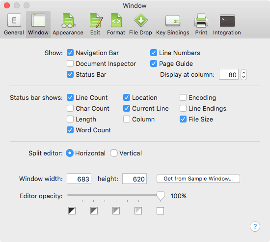Open the Format preferences pane
Image resolution: width=270 pixels, height=242 pixels.
(x=116, y=25)
